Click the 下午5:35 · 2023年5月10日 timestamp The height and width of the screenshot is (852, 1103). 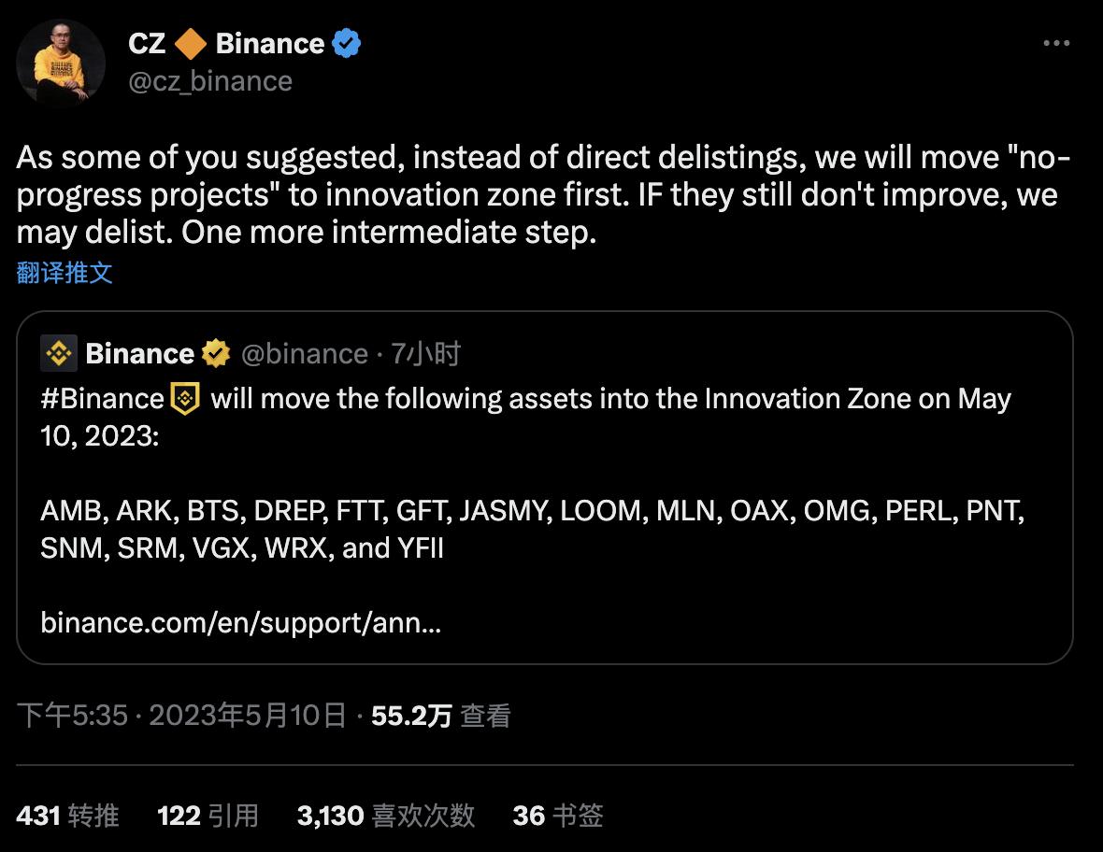click(181, 716)
